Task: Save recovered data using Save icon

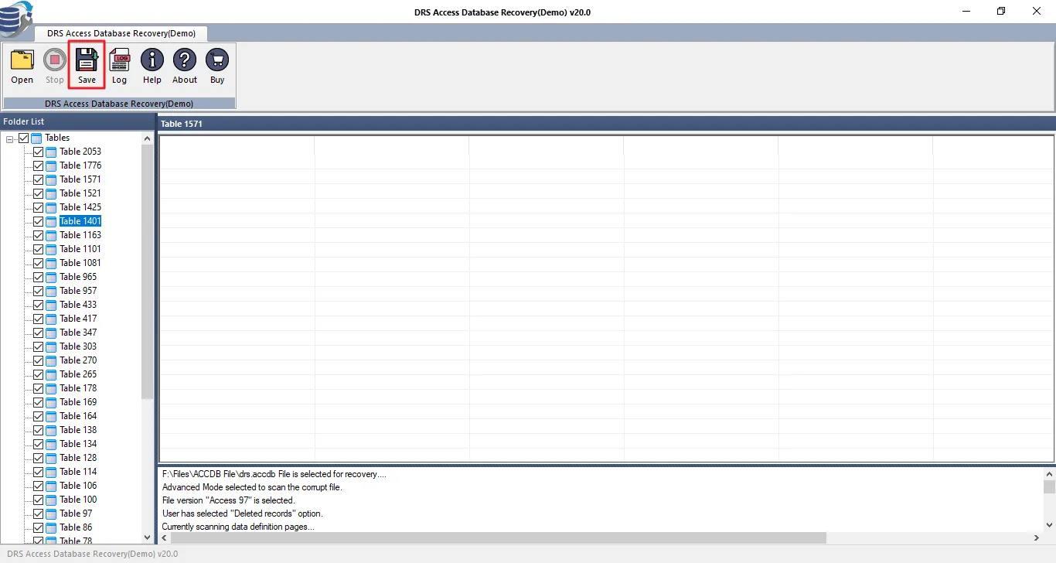Action: [87, 60]
